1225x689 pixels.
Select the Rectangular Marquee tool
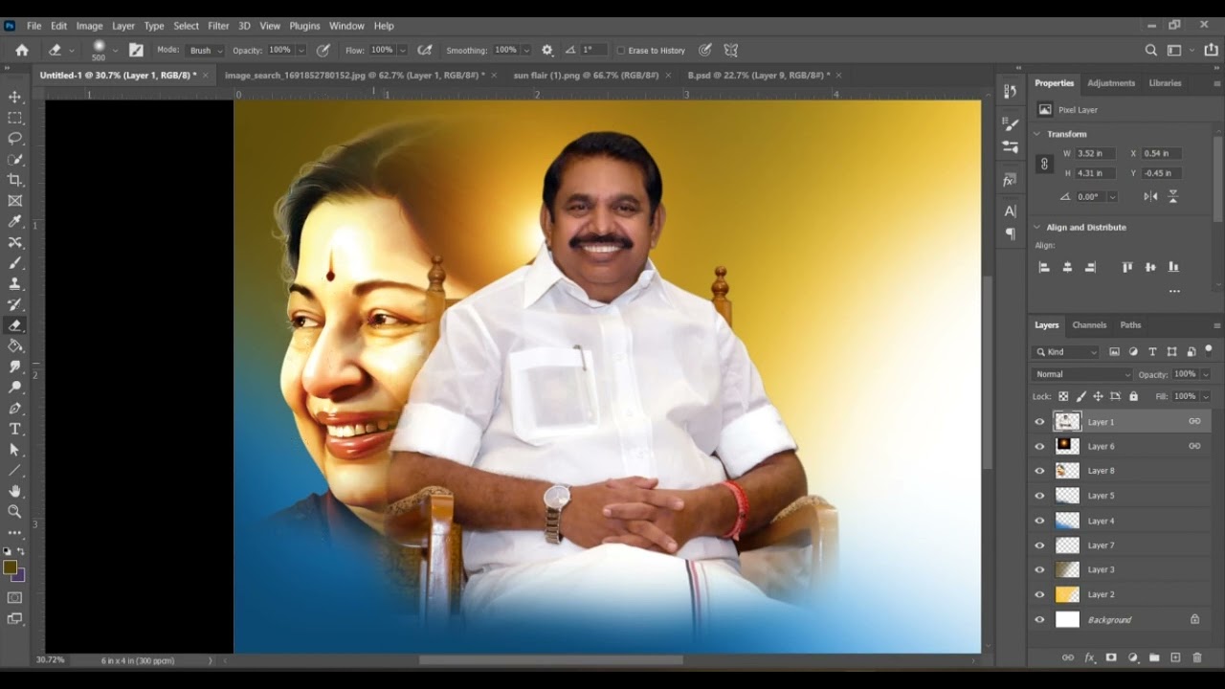coord(15,118)
